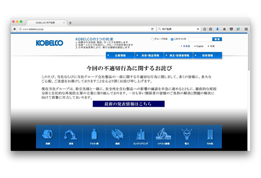Open the downloads arrow icon
The width and height of the screenshot is (261, 178).
(x=217, y=29)
